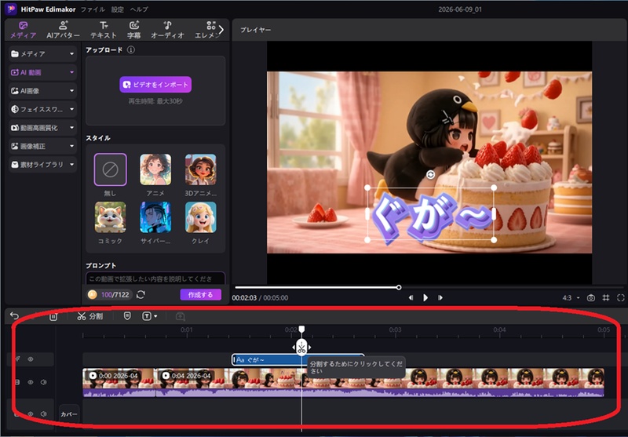Open the 4:3 aspect ratio dropdown
The width and height of the screenshot is (628, 437).
[571, 297]
